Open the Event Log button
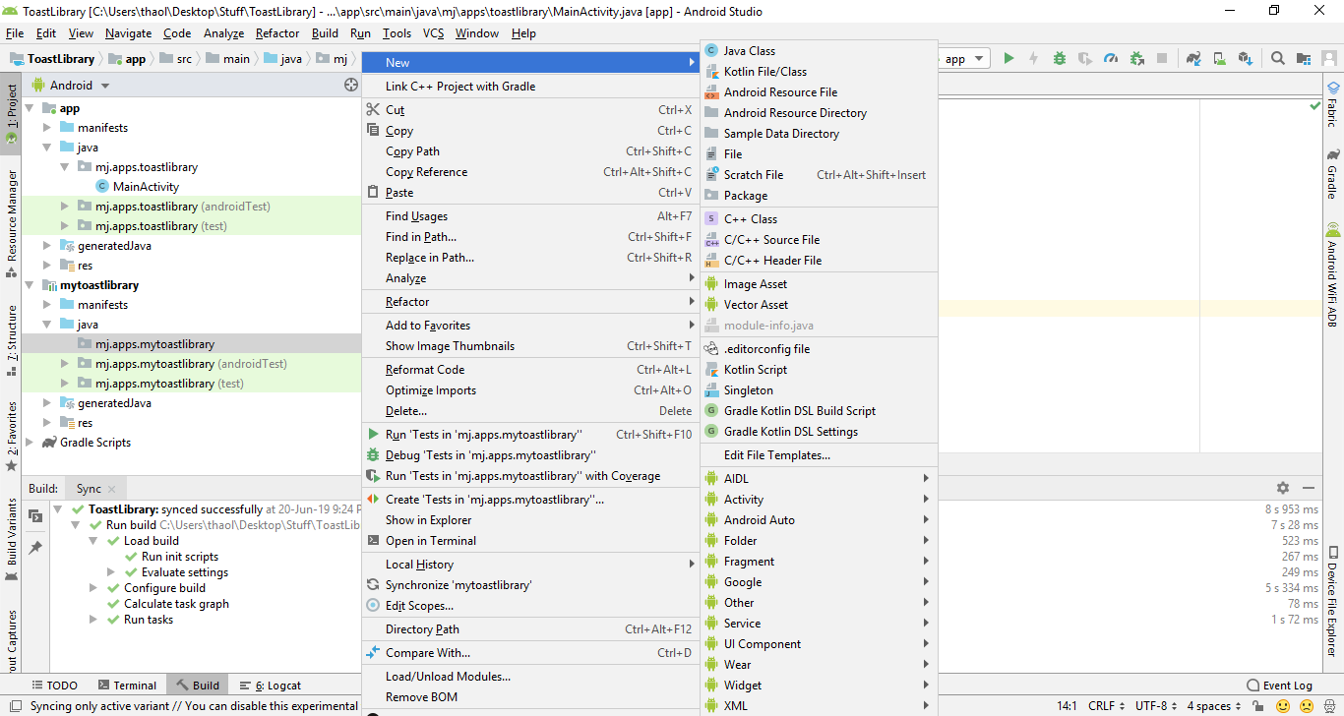The height and width of the screenshot is (716, 1344). 1279,686
